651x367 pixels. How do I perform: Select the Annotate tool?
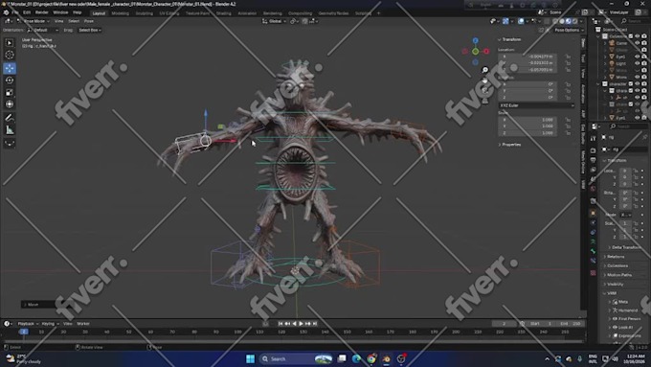10,118
